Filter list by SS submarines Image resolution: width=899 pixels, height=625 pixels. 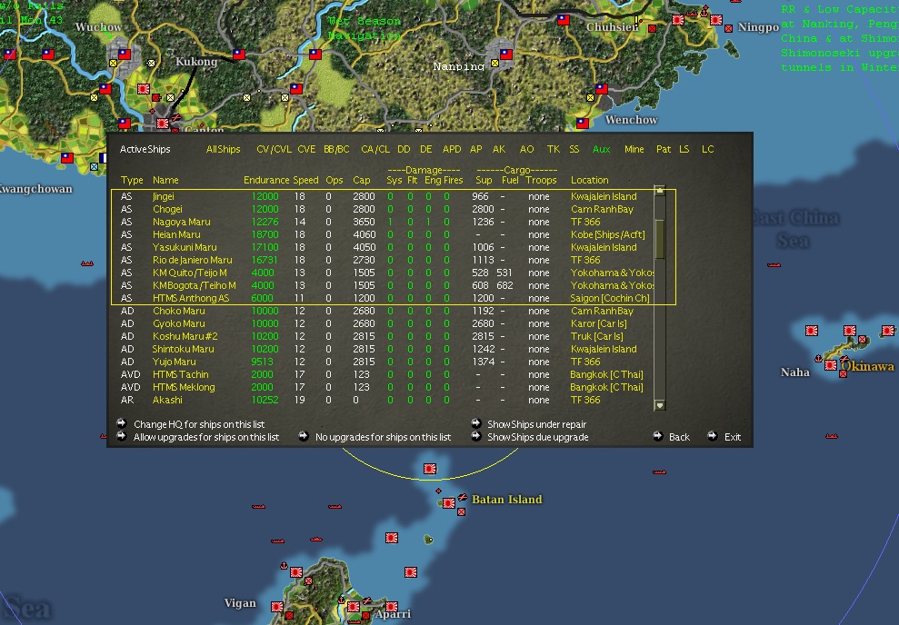click(x=574, y=149)
